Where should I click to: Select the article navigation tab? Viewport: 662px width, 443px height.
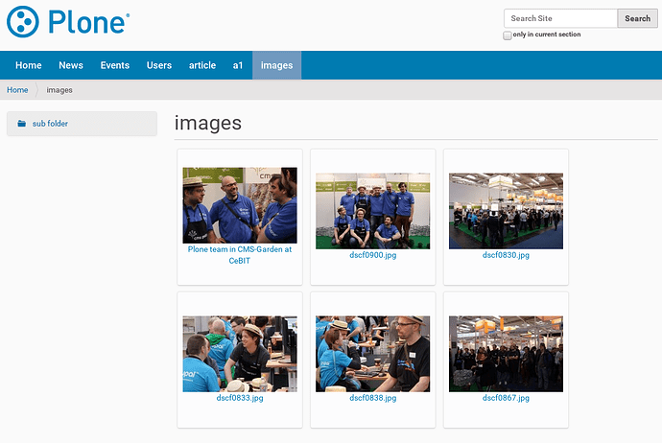(x=202, y=65)
